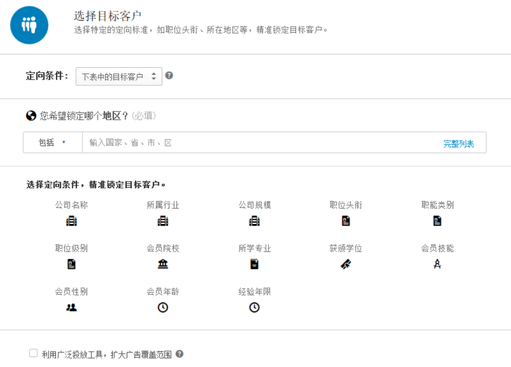511x367 pixels.
Task: Click the 会员年龄 clock icon
Action: point(163,307)
